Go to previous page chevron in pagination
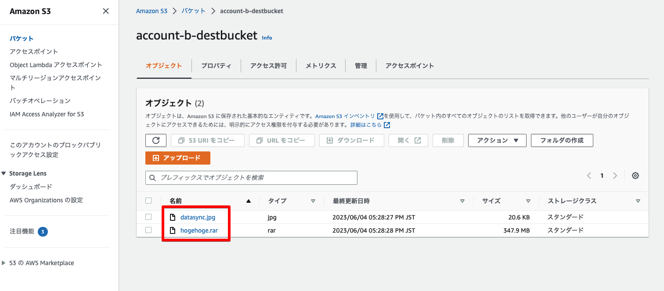This screenshot has width=664, height=291. pos(589,176)
